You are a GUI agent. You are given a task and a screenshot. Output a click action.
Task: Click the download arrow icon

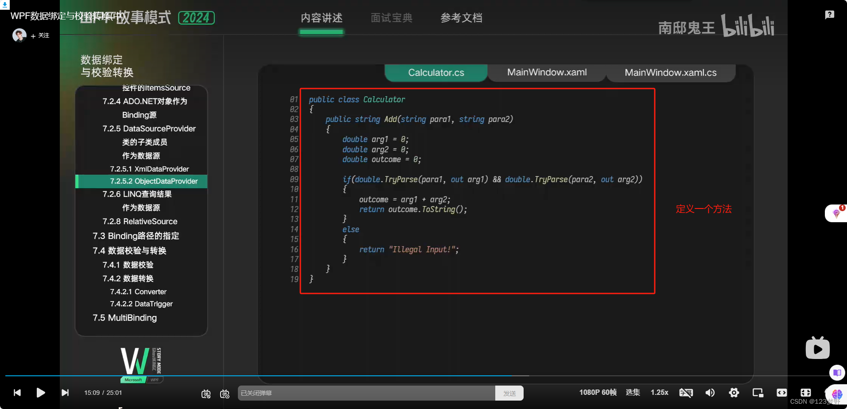tap(5, 5)
